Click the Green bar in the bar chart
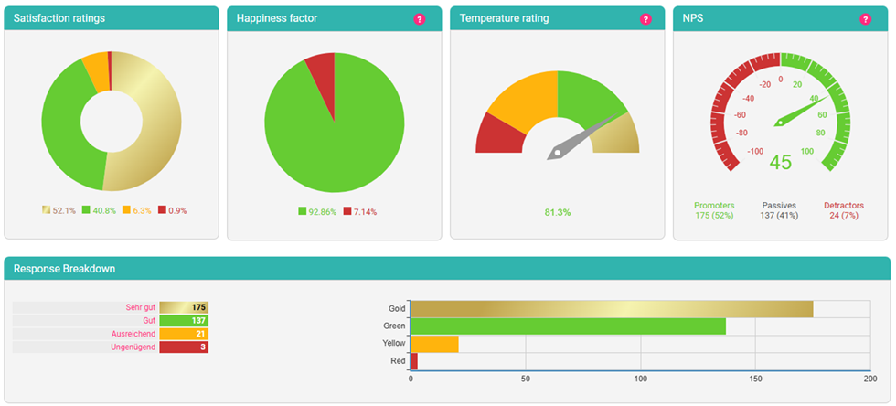896x406 pixels. coord(569,326)
